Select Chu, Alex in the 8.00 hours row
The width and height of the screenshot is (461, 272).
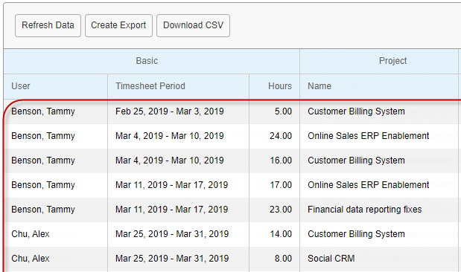(x=31, y=259)
